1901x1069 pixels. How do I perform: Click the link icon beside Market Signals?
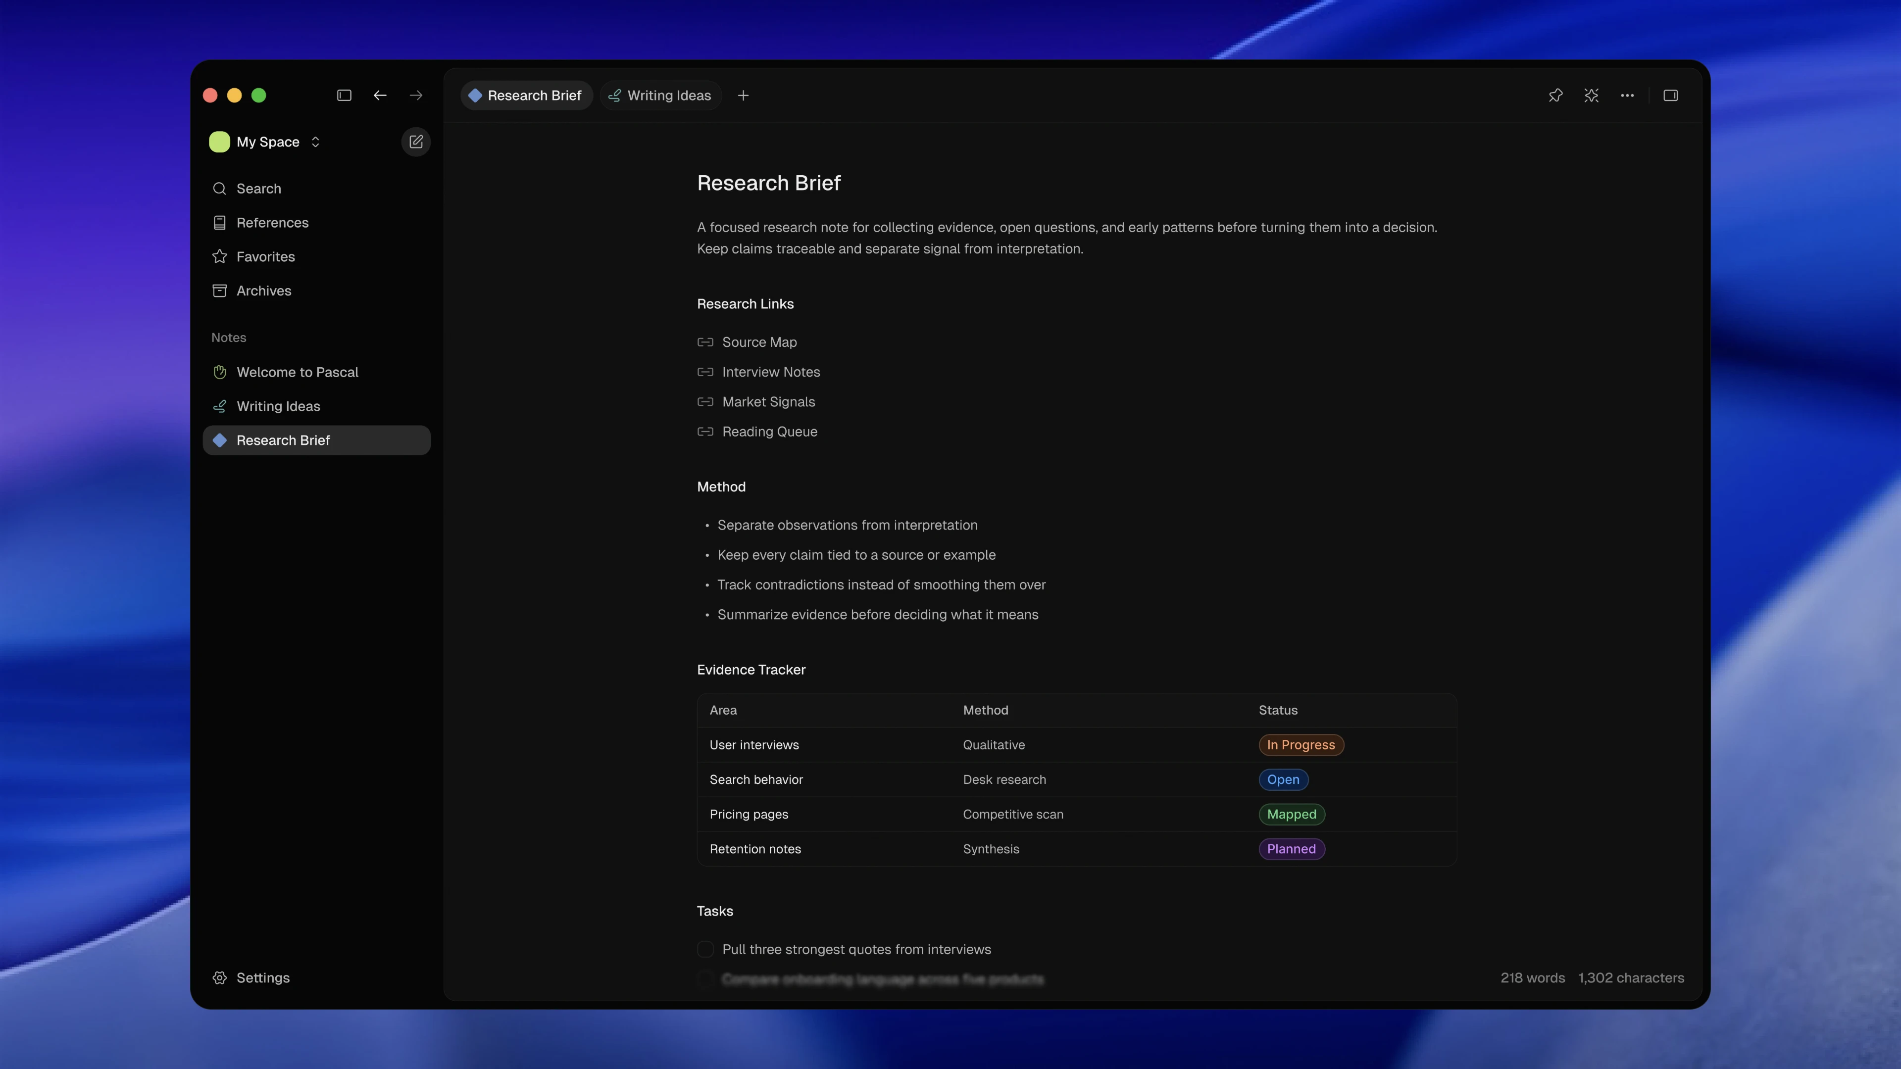tap(705, 402)
